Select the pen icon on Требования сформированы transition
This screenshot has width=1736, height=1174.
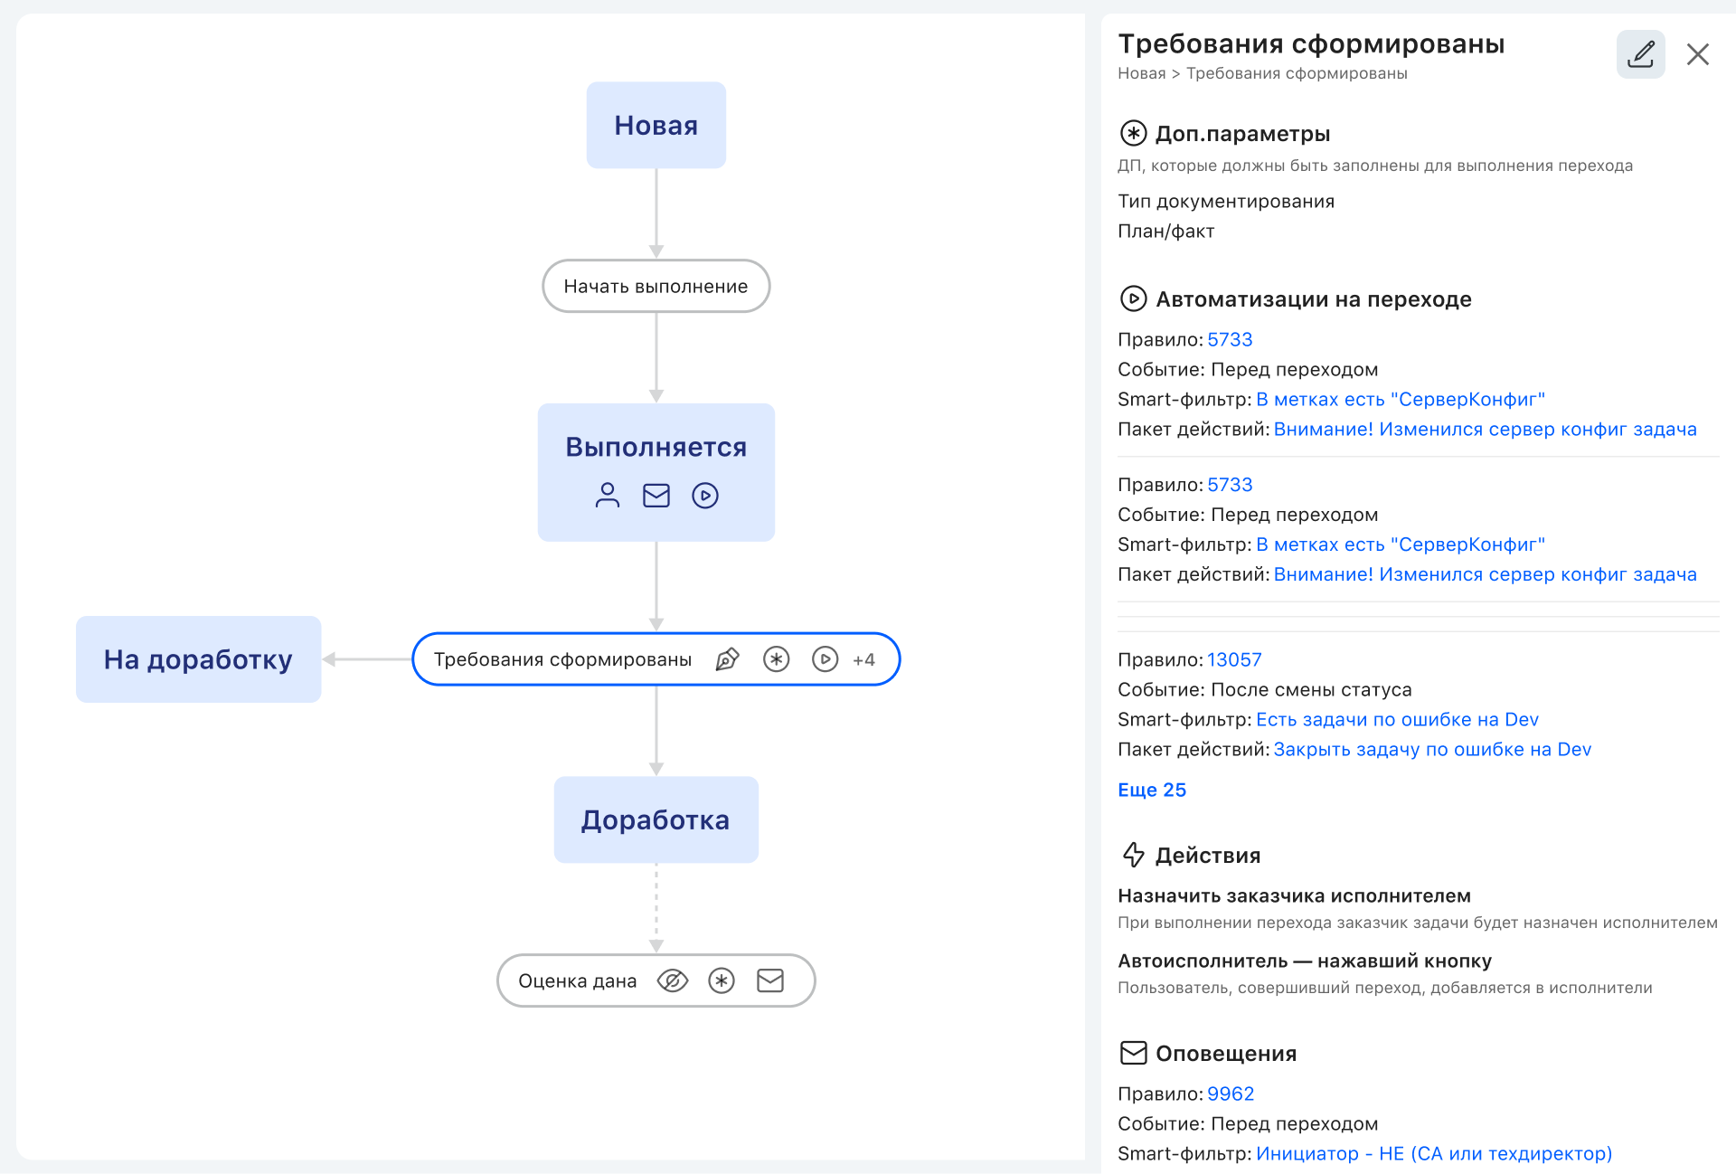click(x=730, y=659)
